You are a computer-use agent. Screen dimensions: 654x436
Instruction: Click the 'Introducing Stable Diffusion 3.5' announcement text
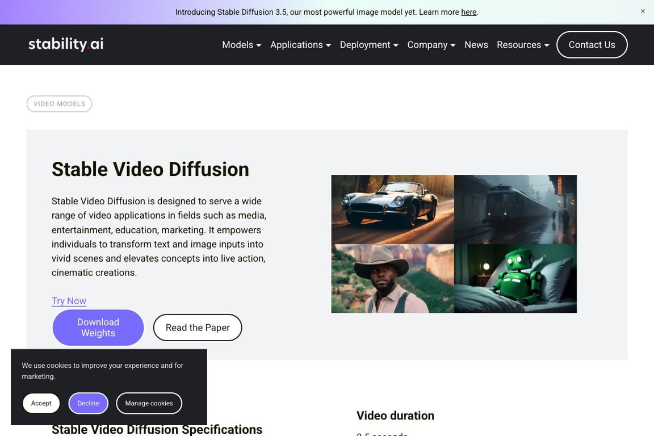click(x=326, y=12)
